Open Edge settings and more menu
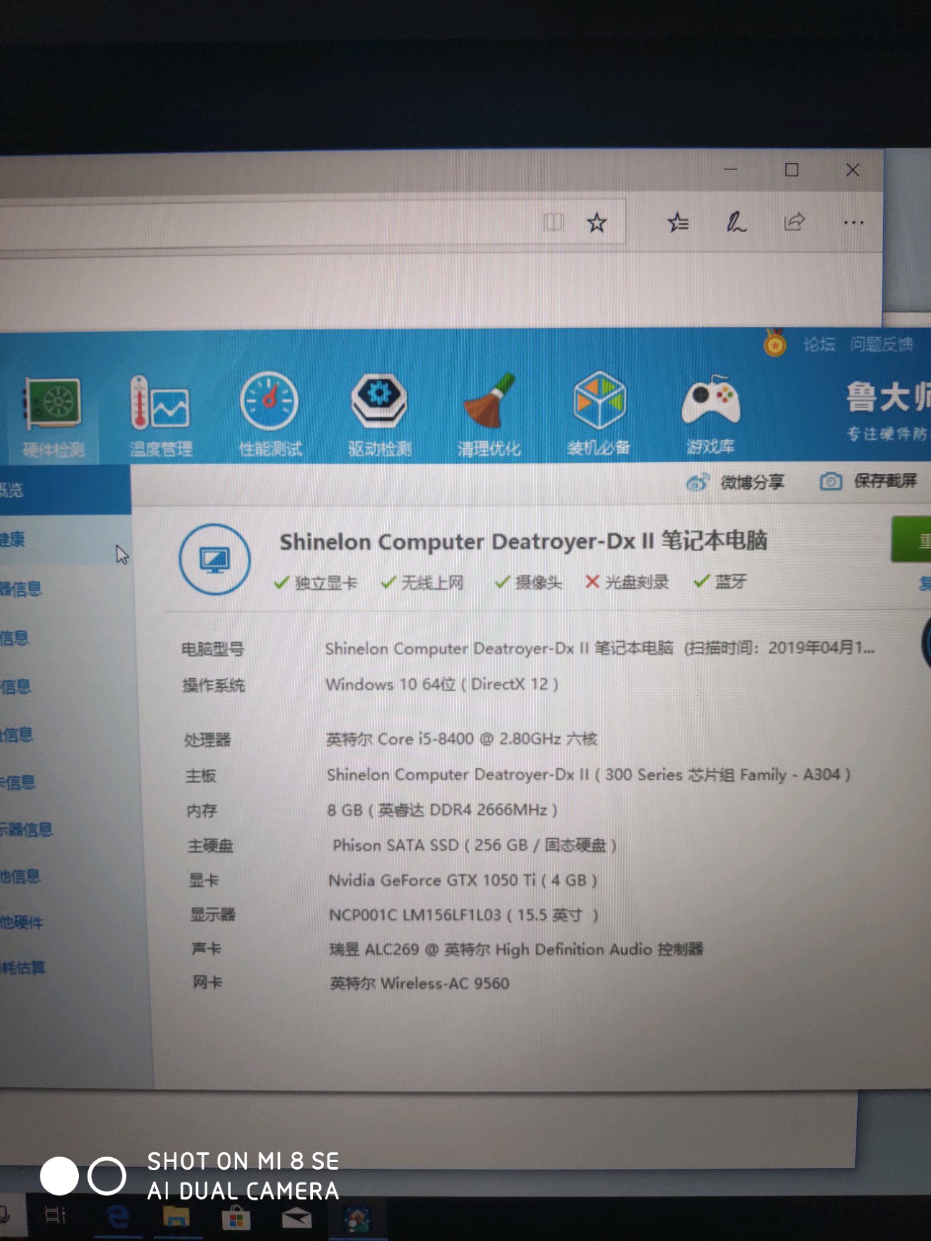 point(853,222)
